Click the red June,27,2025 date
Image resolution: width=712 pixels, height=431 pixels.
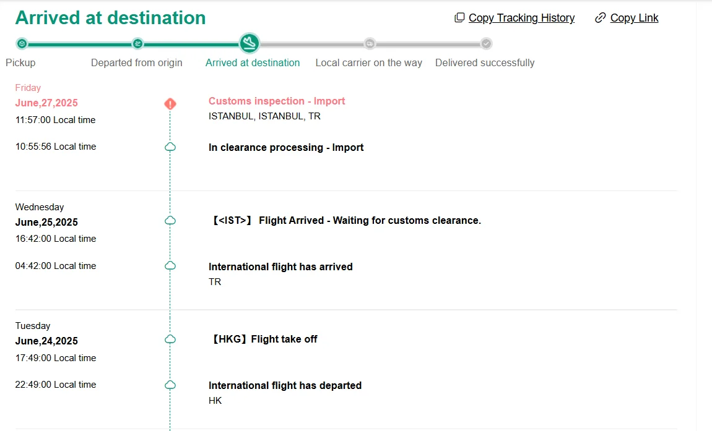tap(46, 103)
